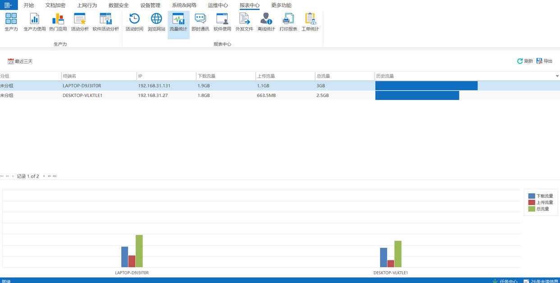Expand the 历史流量 column filter arrow

pyautogui.click(x=557, y=76)
